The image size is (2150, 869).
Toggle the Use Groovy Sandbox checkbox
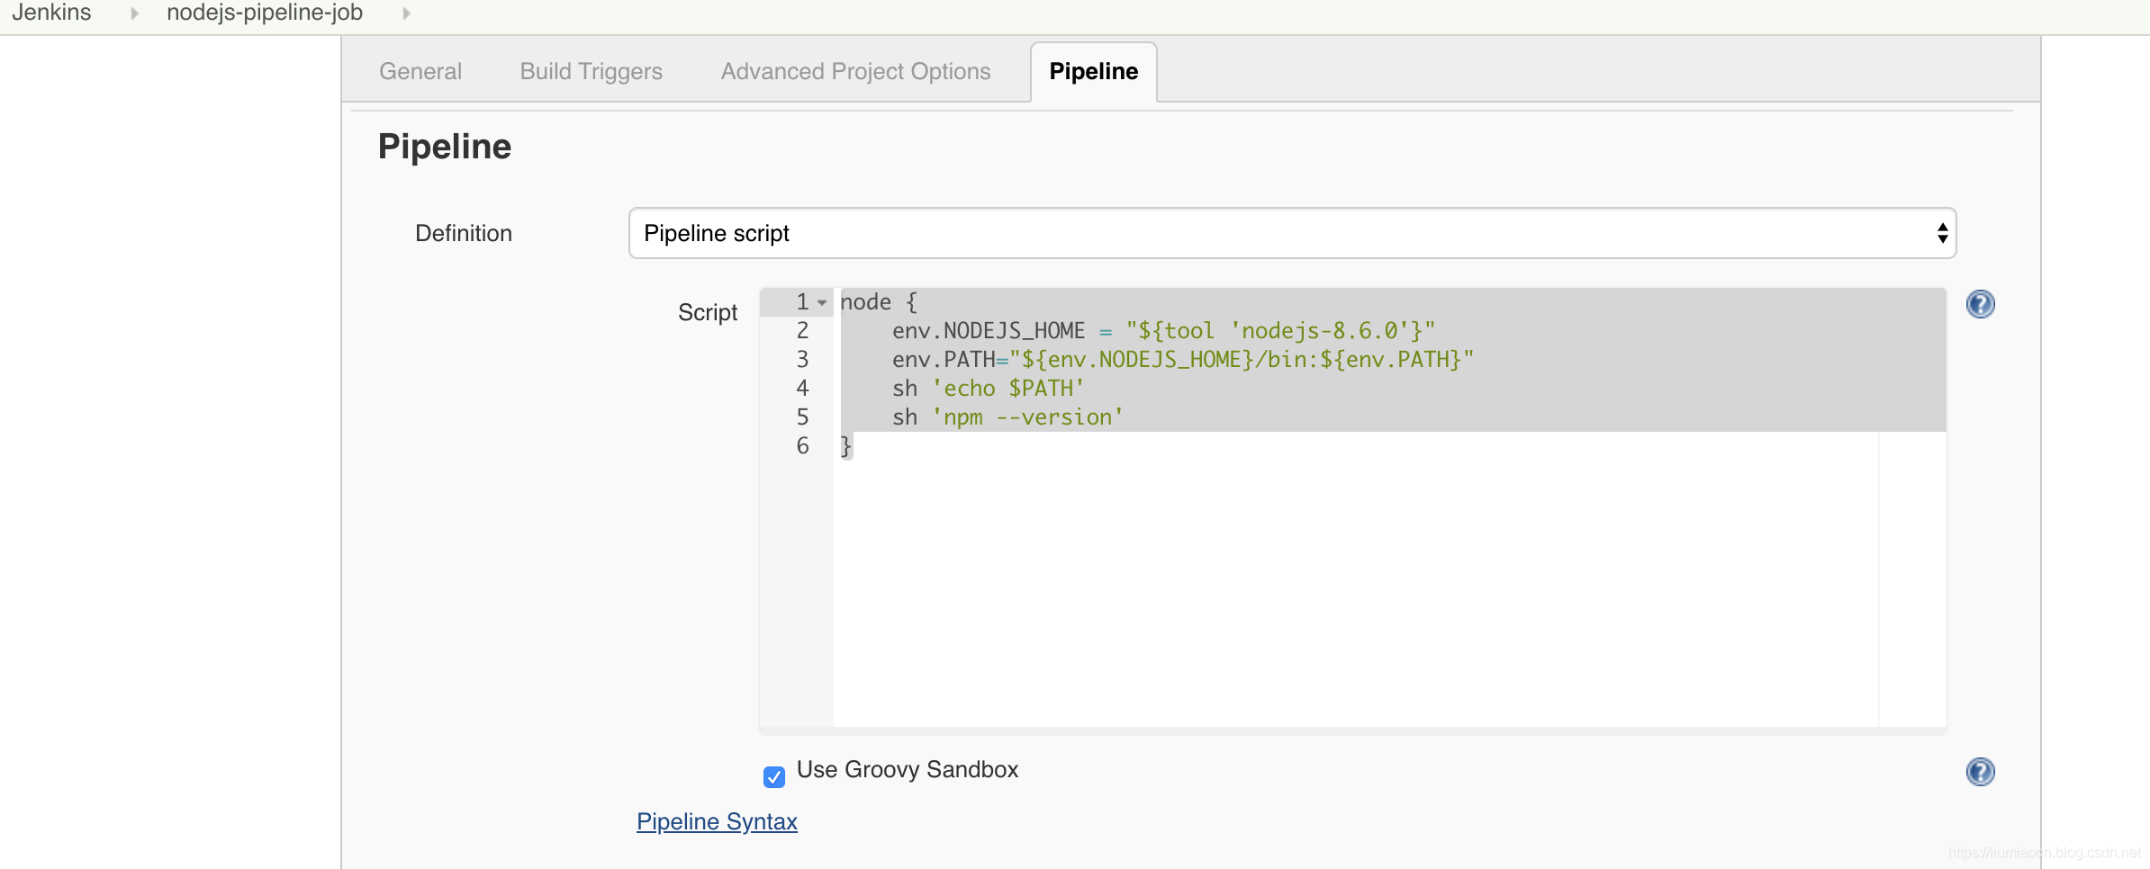tap(774, 776)
